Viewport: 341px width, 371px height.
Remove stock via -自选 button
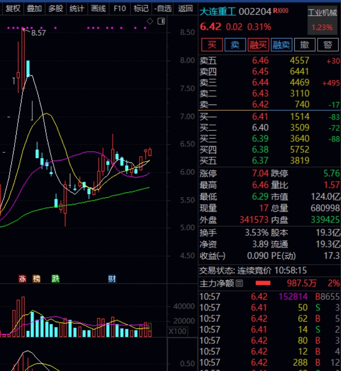(x=163, y=9)
